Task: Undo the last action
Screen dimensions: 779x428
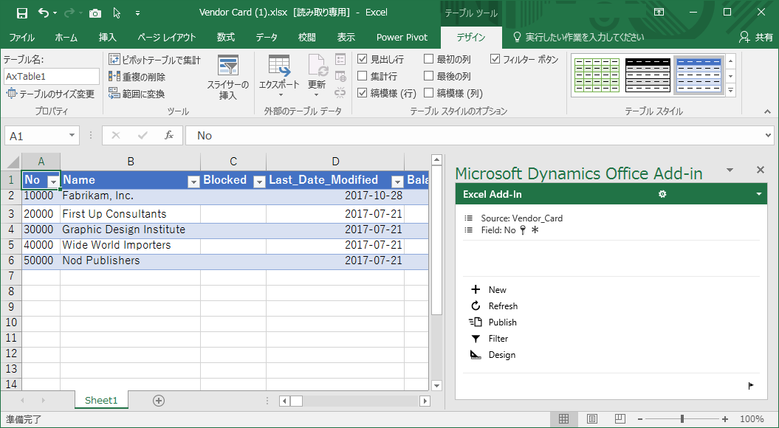Action: click(x=44, y=13)
